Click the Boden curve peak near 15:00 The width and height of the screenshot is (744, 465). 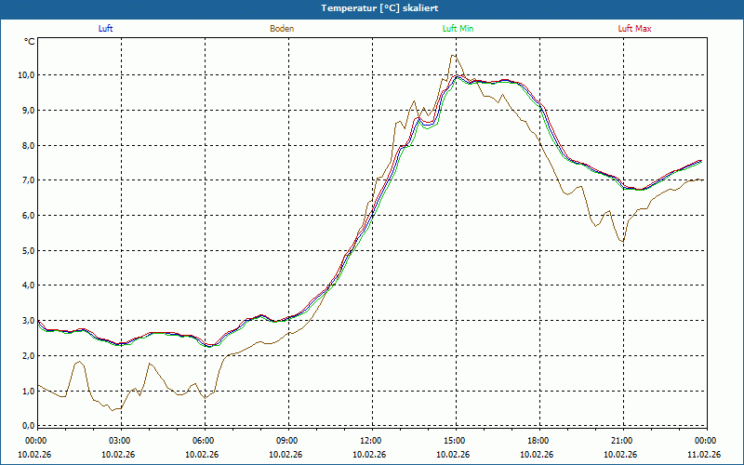point(452,55)
